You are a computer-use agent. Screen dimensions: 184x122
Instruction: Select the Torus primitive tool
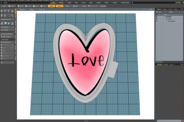click(x=2, y=15)
